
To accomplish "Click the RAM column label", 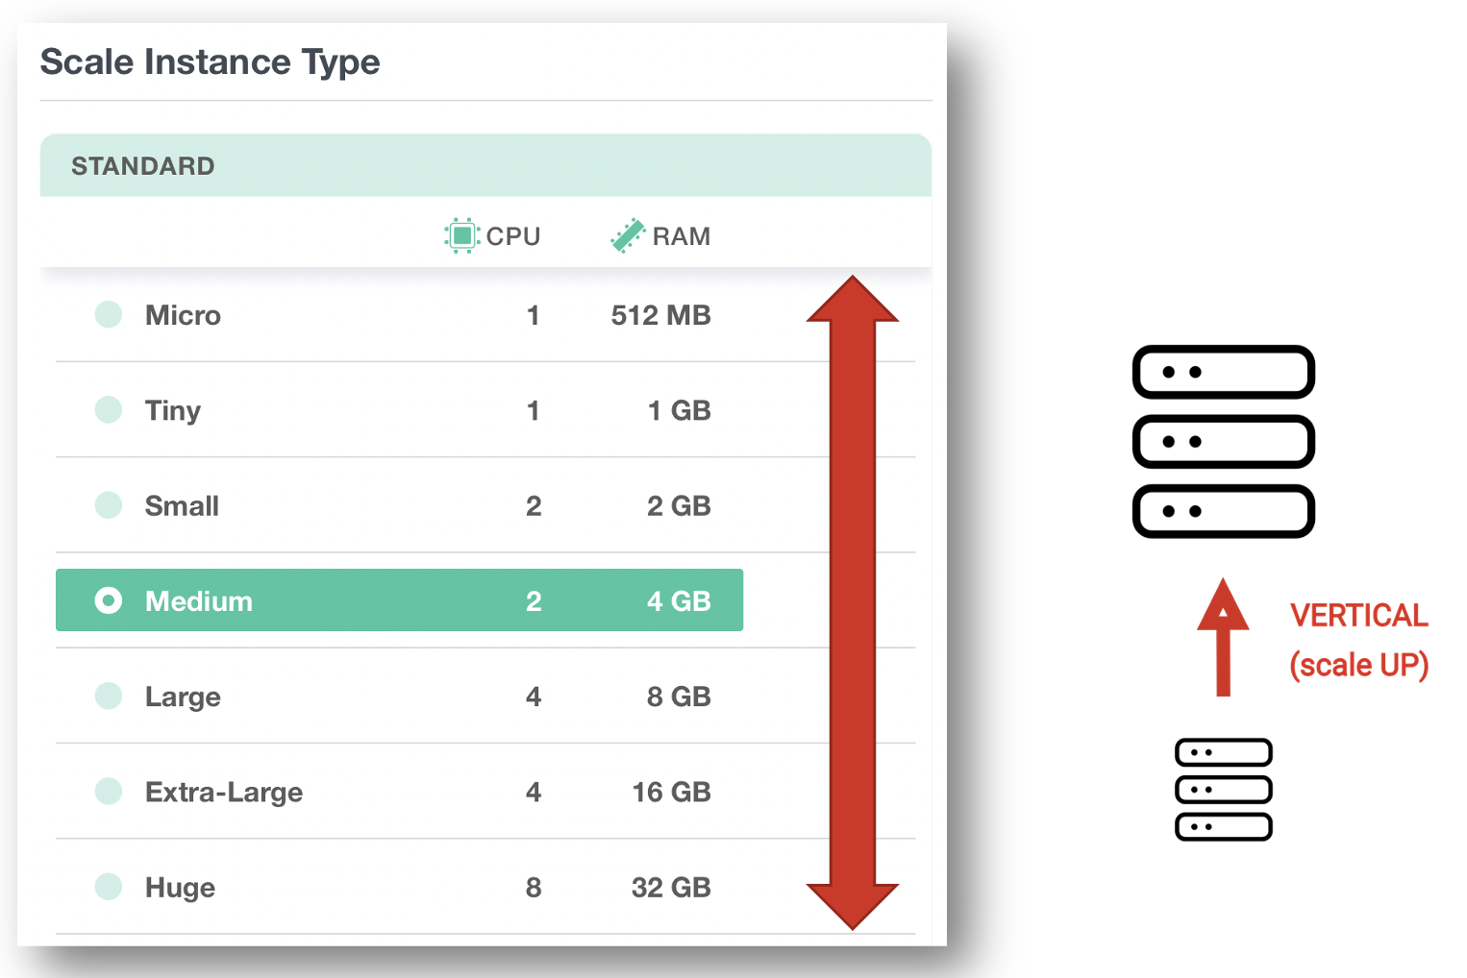I will pyautogui.click(x=681, y=236).
